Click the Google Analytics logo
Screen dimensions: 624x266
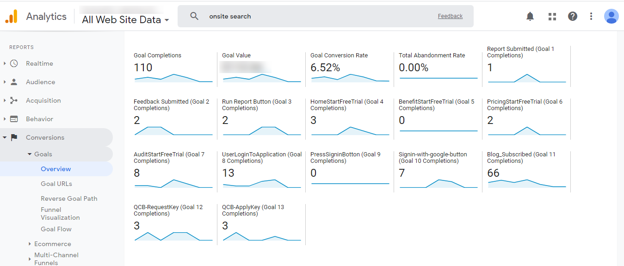[11, 17]
